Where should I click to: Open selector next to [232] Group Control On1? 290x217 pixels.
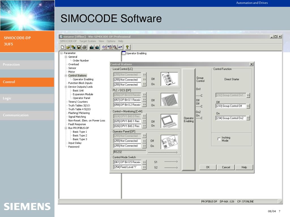click(x=248, y=96)
